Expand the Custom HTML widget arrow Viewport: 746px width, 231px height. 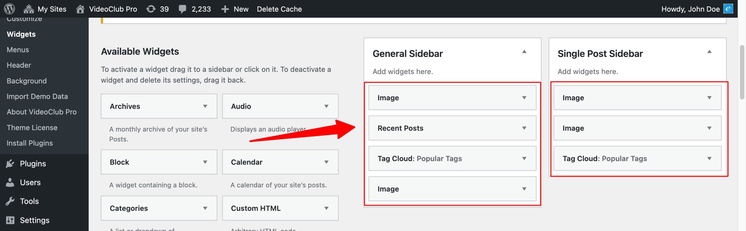tap(326, 208)
